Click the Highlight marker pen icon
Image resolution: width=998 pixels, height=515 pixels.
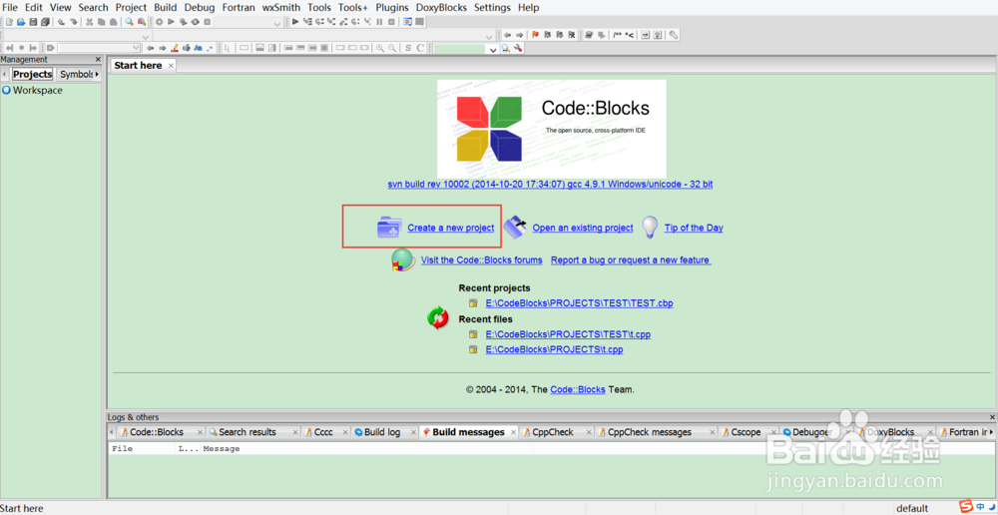coord(175,48)
